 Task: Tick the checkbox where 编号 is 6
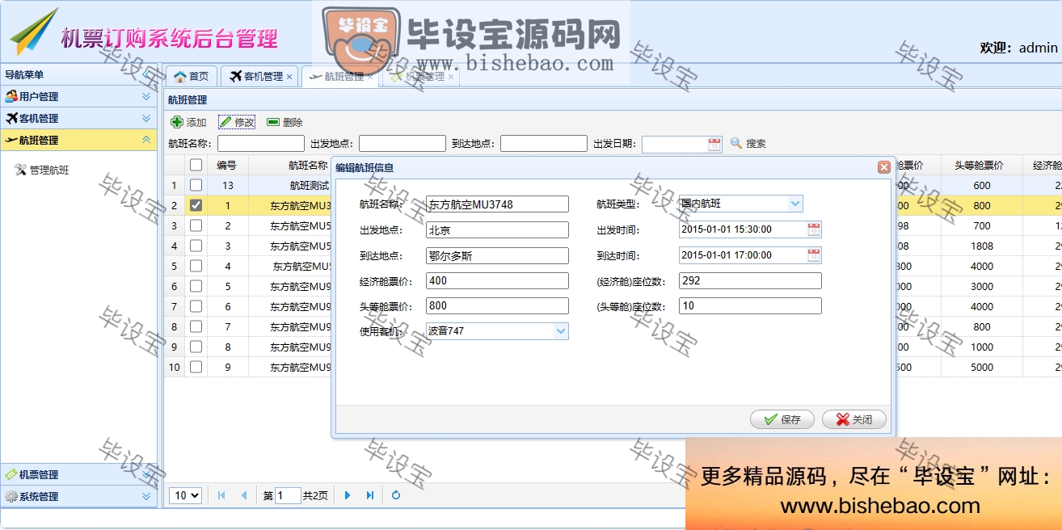coord(196,306)
